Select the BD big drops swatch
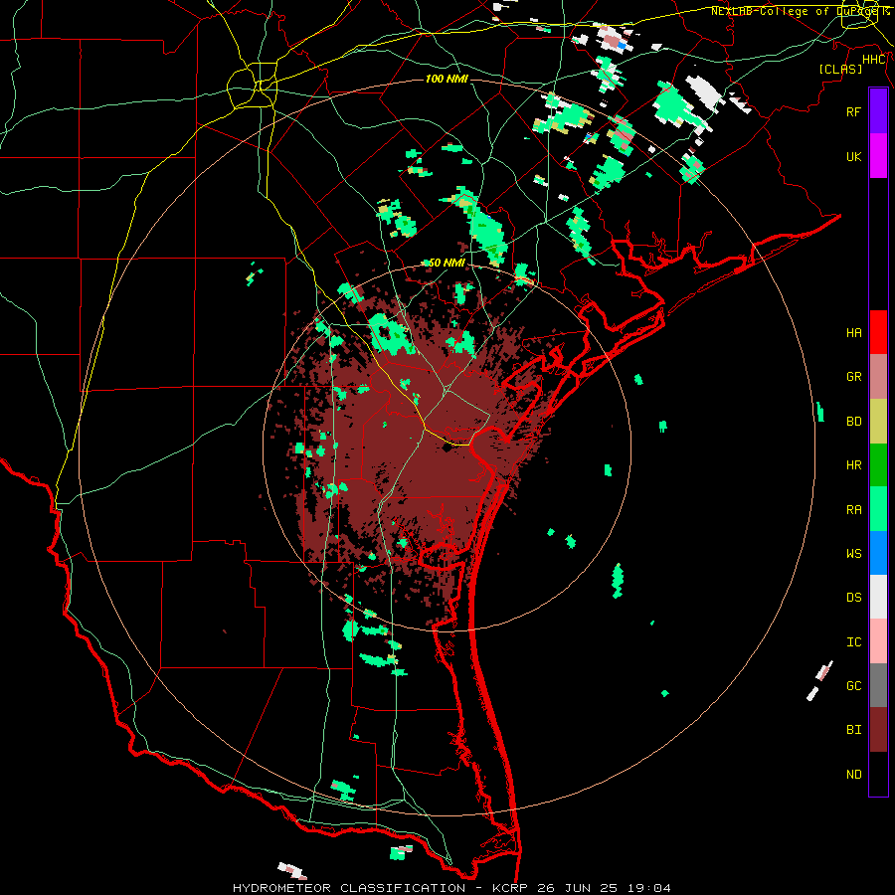The image size is (895, 895). (878, 421)
